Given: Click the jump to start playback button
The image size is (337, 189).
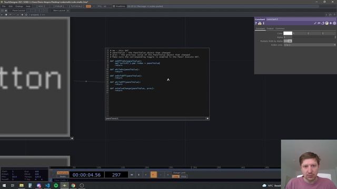Looking at the screenshot, I should (x=132, y=175).
